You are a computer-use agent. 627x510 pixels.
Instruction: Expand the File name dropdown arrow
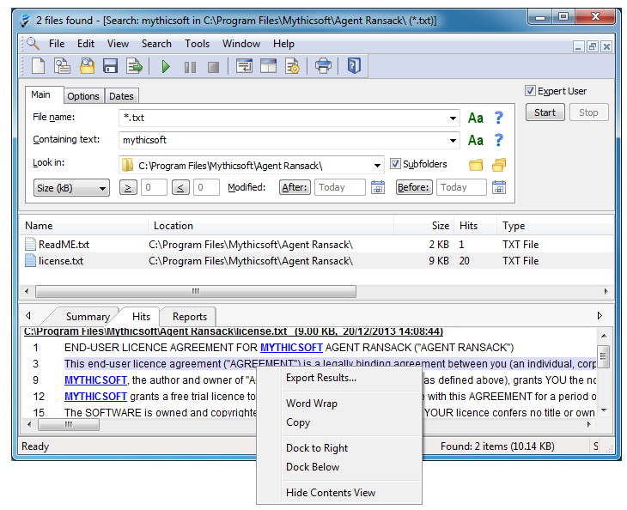(x=453, y=118)
